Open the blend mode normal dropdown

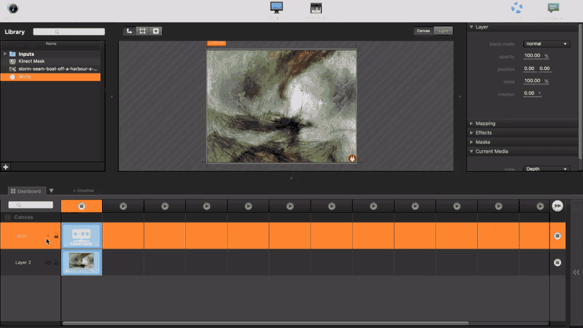547,44
